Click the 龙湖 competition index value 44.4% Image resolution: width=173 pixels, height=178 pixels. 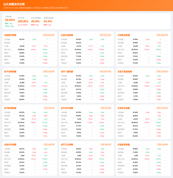coord(48,21)
